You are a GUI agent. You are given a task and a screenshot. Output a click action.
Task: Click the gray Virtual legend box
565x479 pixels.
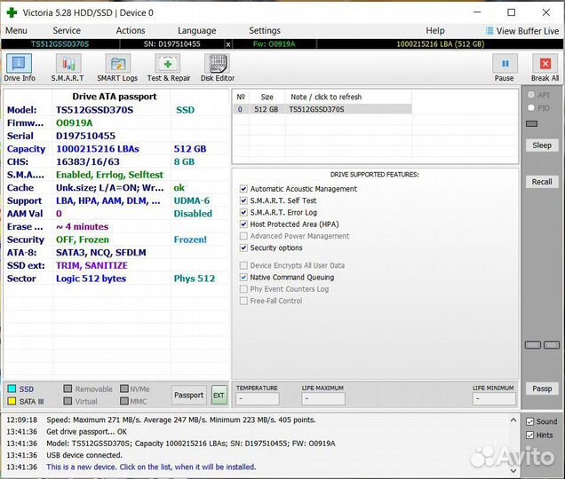click(68, 401)
